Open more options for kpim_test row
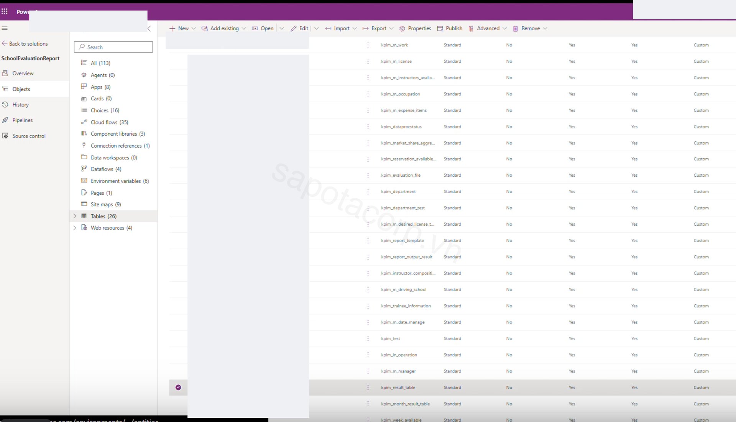Viewport: 736px width, 422px height. [368, 338]
